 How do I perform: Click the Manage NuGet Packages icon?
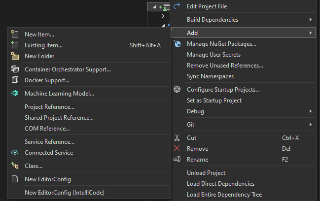[178, 44]
